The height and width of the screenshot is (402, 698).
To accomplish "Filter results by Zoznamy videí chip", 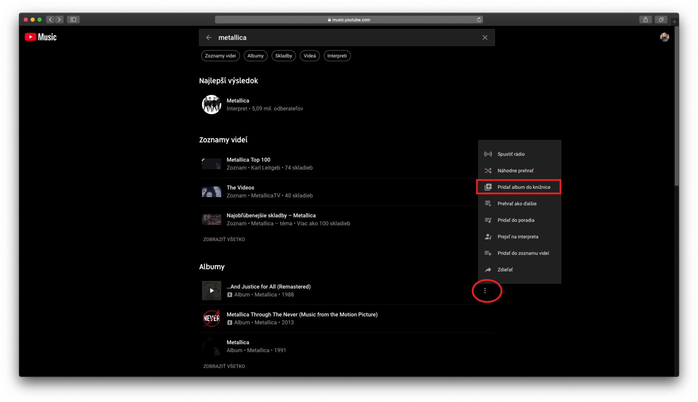I will [220, 56].
